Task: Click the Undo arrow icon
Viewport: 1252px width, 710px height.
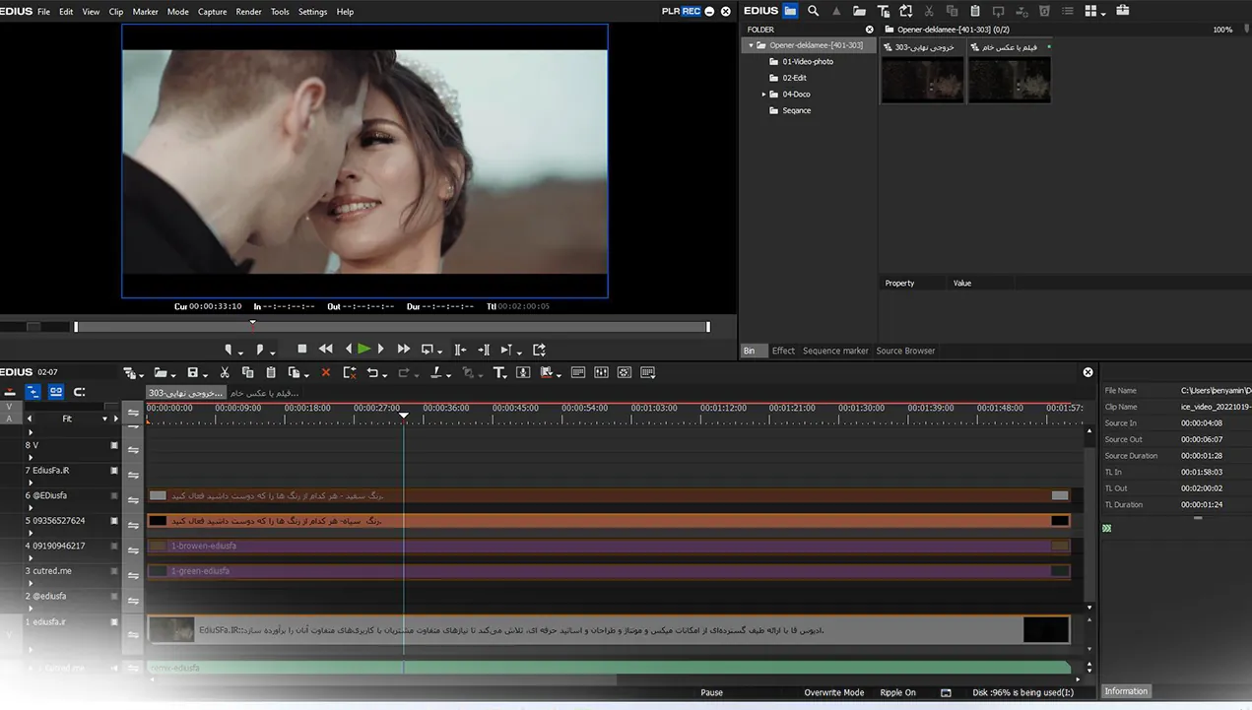Action: pos(372,372)
